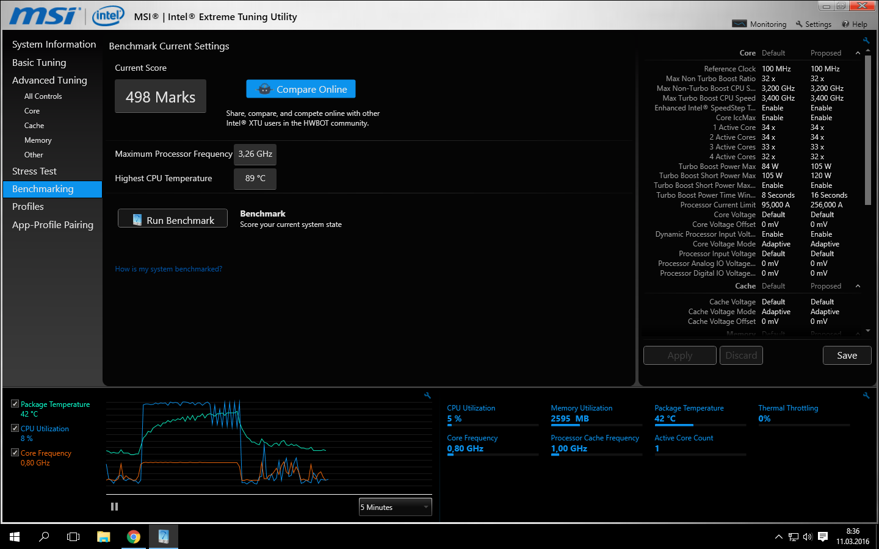Click the wrench icon on the graph panel
Image resolution: width=879 pixels, height=549 pixels.
(427, 396)
